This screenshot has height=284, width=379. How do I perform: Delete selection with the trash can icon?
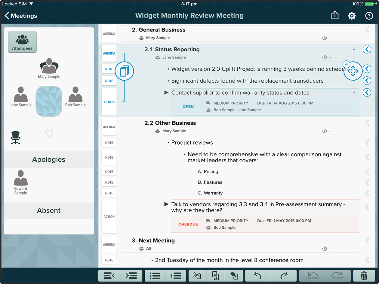pyautogui.click(x=364, y=276)
